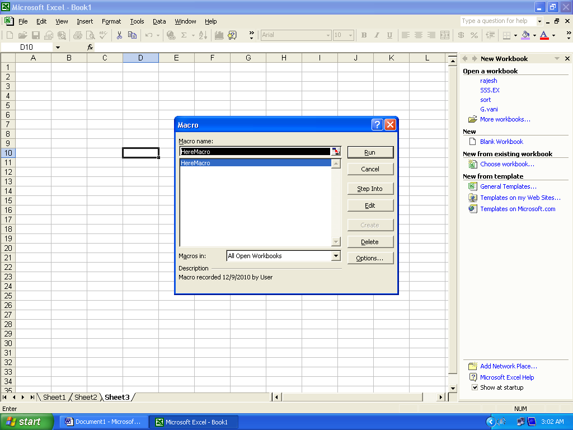Click the Step Into button
The height and width of the screenshot is (430, 573).
[x=370, y=189]
